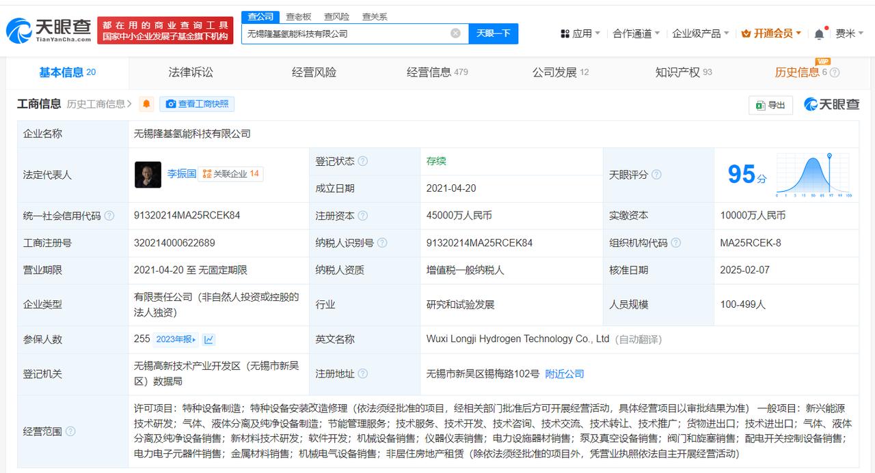This screenshot has width=875, height=473.
Task: Click help icon next to 经营范围
Action: click(70, 431)
